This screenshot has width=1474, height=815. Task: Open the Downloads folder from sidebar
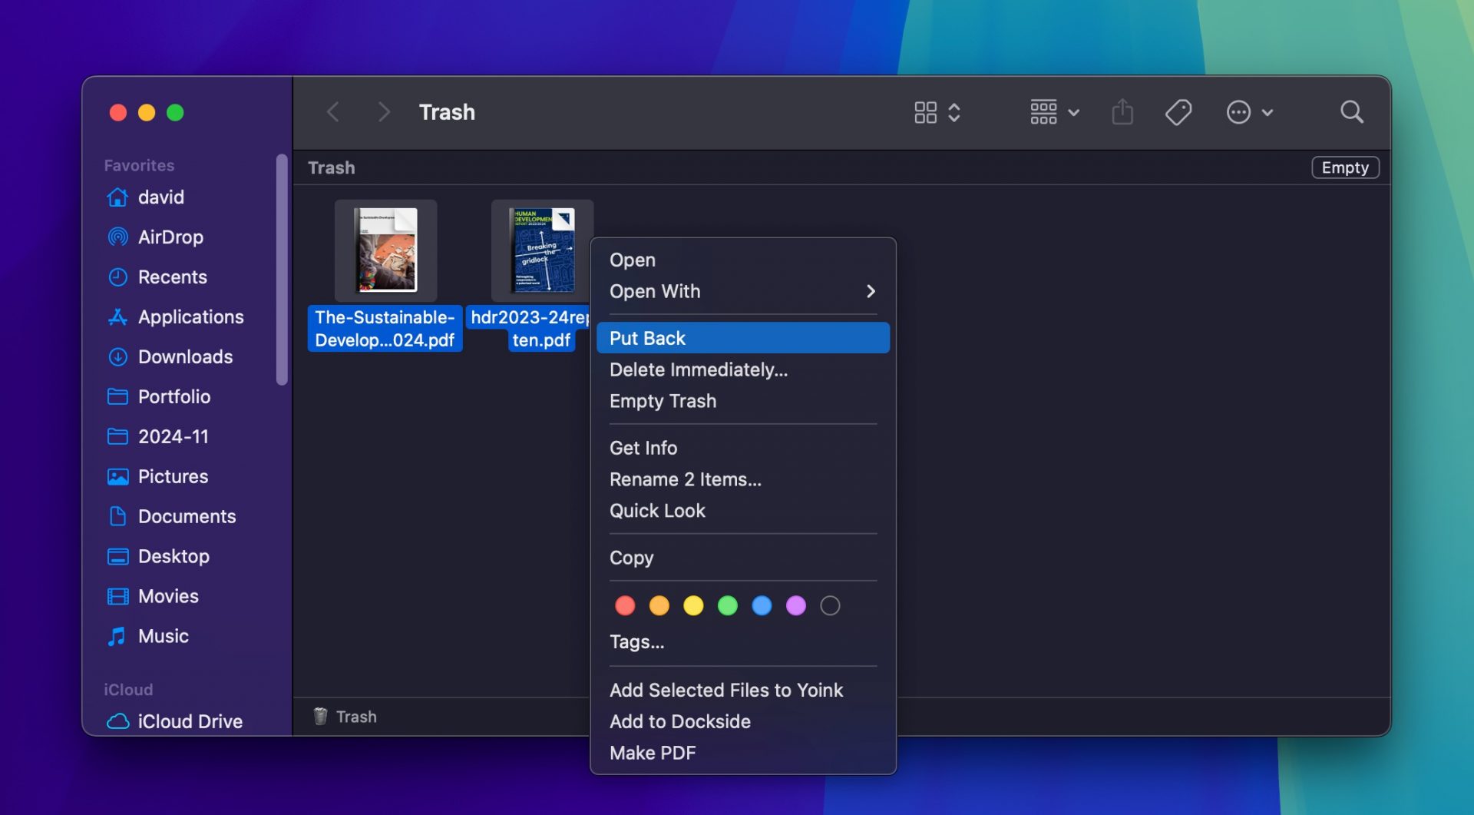pyautogui.click(x=185, y=356)
